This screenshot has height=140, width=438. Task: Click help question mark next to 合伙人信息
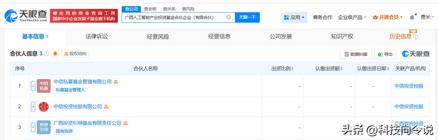(x=46, y=54)
